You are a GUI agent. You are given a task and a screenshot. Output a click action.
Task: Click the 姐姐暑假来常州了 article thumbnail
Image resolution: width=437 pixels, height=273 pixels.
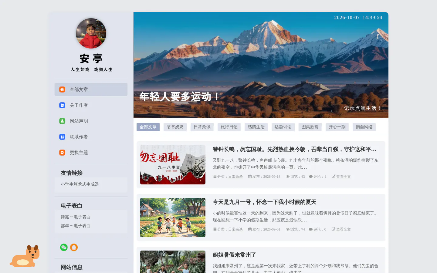[173, 262]
